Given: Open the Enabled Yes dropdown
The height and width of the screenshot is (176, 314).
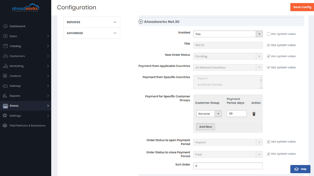Looking at the screenshot, I should [x=228, y=34].
